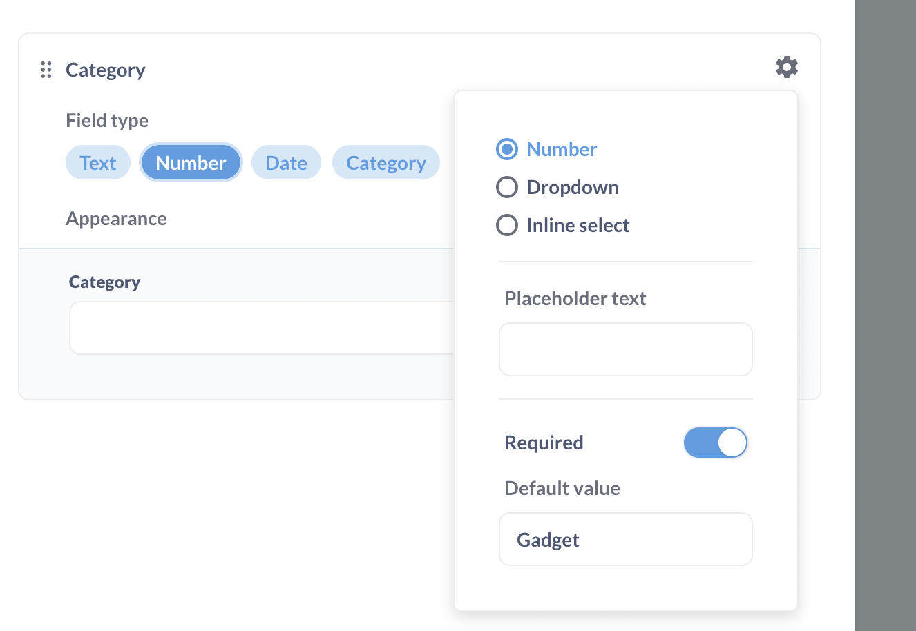
Task: Disable the Required toggle switch
Action: [716, 443]
